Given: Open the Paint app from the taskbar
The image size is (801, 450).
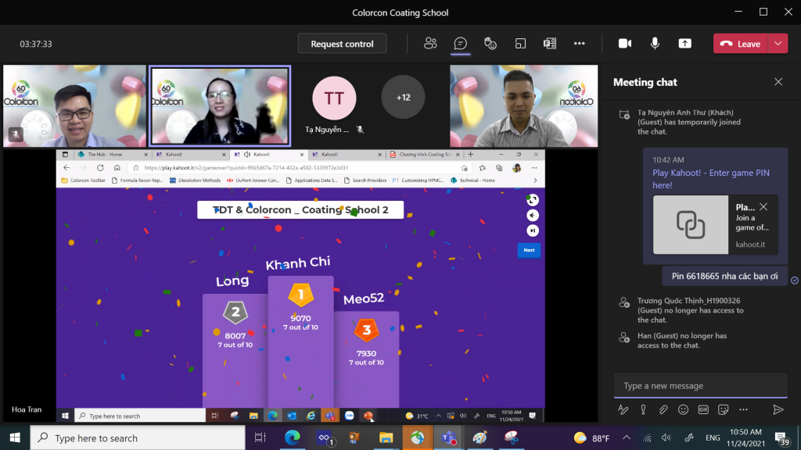Looking at the screenshot, I should tap(480, 437).
